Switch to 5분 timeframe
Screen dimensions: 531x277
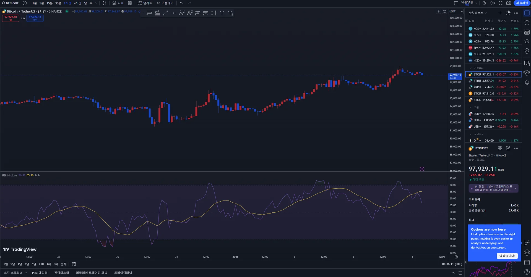[42, 3]
